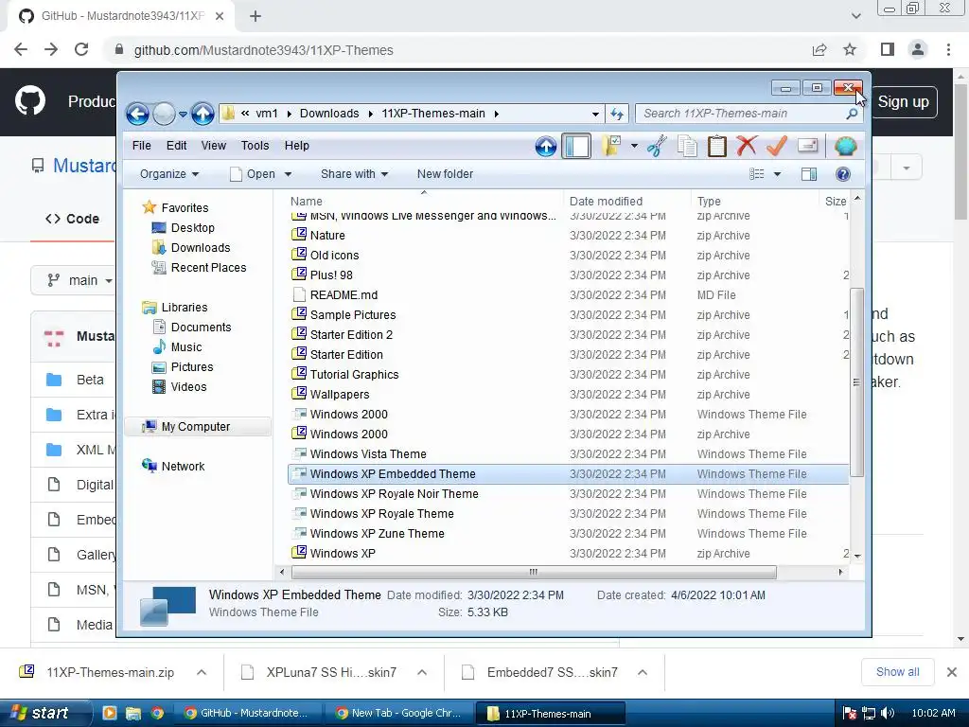Click the Folder Options icon with the checkmark
The image size is (969, 727).
(x=611, y=147)
